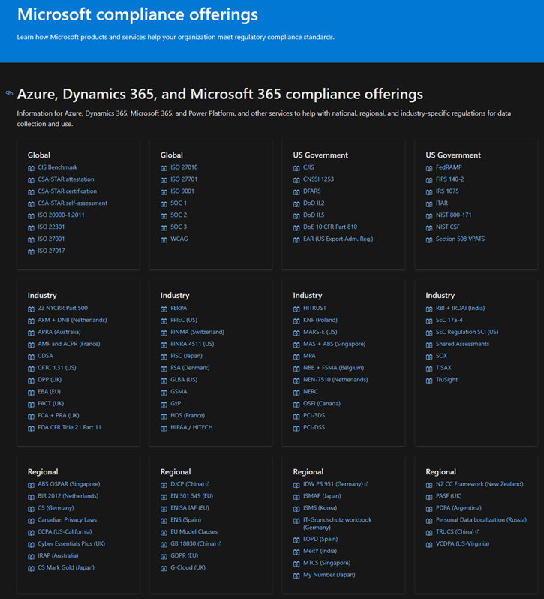The image size is (544, 599).
Task: Open IT-Grundschutz workbook (Germany) link
Action: pos(338,523)
